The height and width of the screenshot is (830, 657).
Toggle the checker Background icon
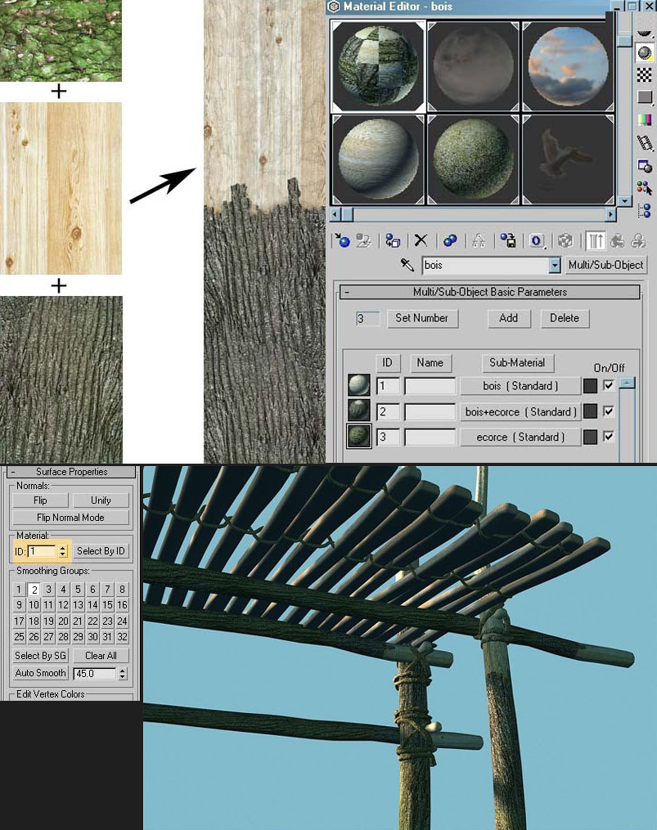coord(644,74)
